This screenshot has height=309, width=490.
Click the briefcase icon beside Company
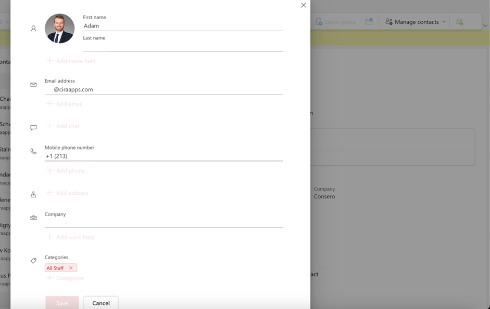[x=33, y=218]
